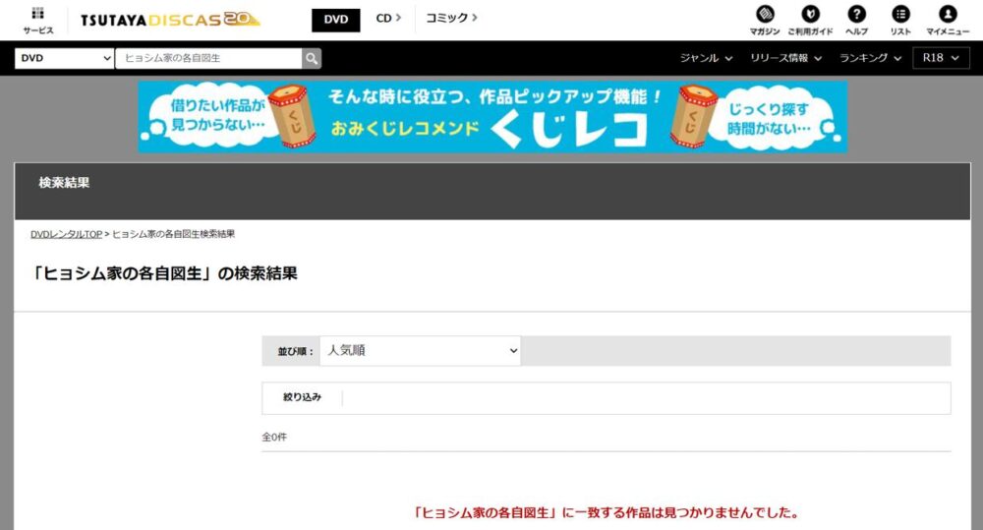This screenshot has width=983, height=530.
Task: Open the マガジン icon
Action: [x=765, y=20]
